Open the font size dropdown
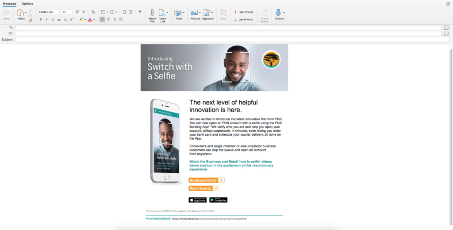 pyautogui.click(x=72, y=12)
